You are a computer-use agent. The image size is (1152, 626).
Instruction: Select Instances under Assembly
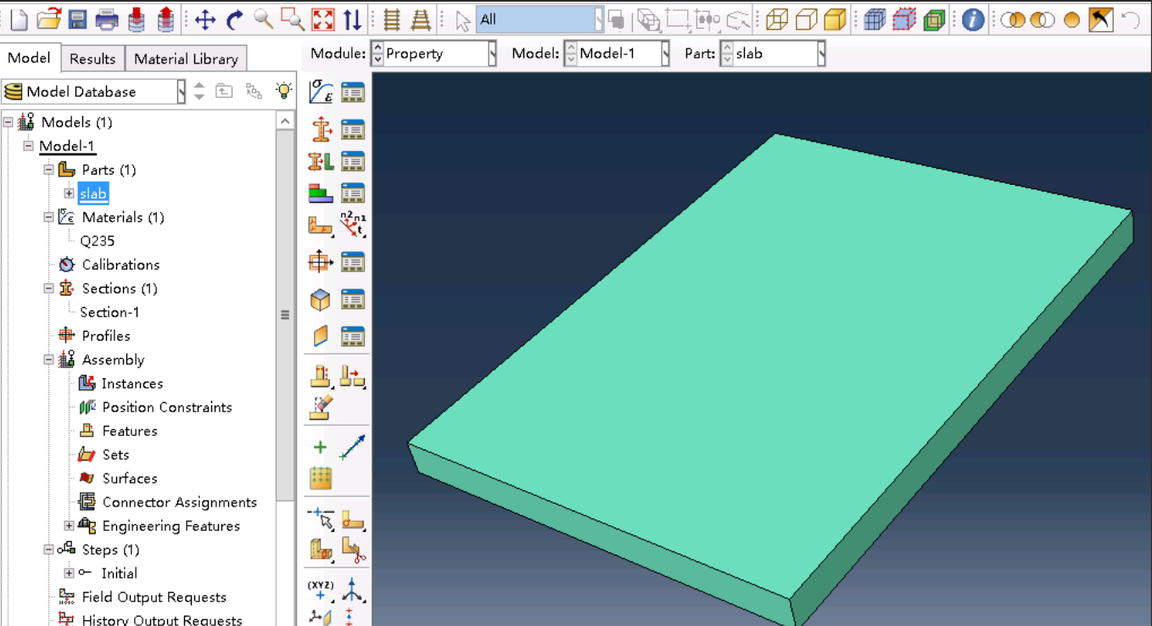[x=131, y=383]
